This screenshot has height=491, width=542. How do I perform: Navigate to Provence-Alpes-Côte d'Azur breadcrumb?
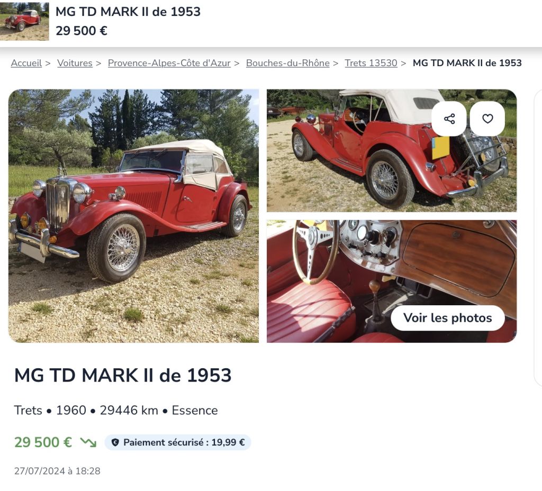[169, 63]
